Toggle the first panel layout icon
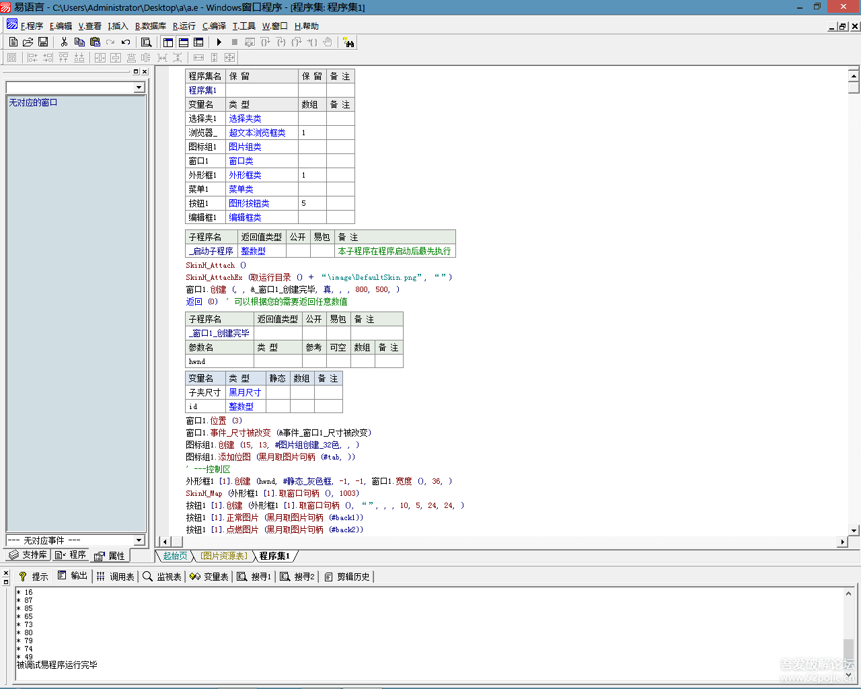The width and height of the screenshot is (861, 689). coord(168,42)
